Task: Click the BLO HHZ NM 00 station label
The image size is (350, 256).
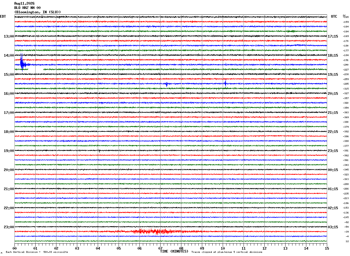Action: (27, 8)
